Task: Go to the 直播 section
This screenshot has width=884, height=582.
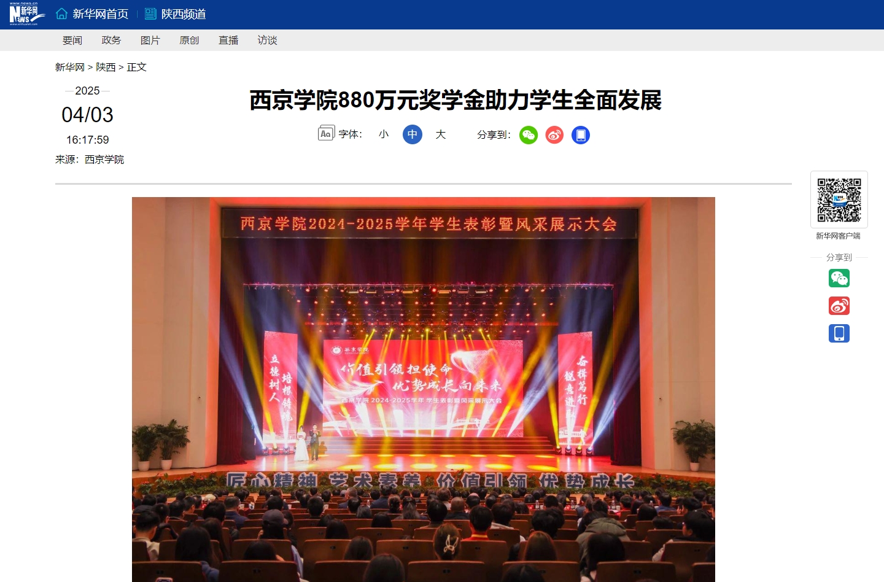Action: (228, 41)
